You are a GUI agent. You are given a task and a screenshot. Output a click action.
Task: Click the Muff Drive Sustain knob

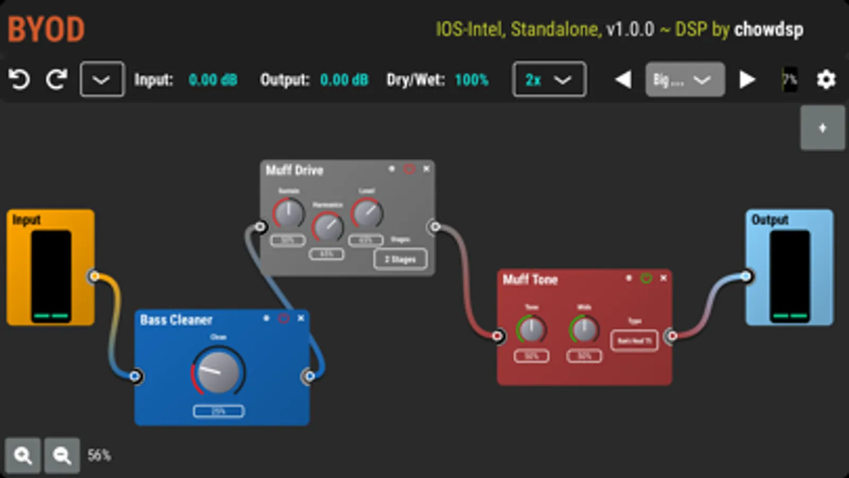pos(288,214)
